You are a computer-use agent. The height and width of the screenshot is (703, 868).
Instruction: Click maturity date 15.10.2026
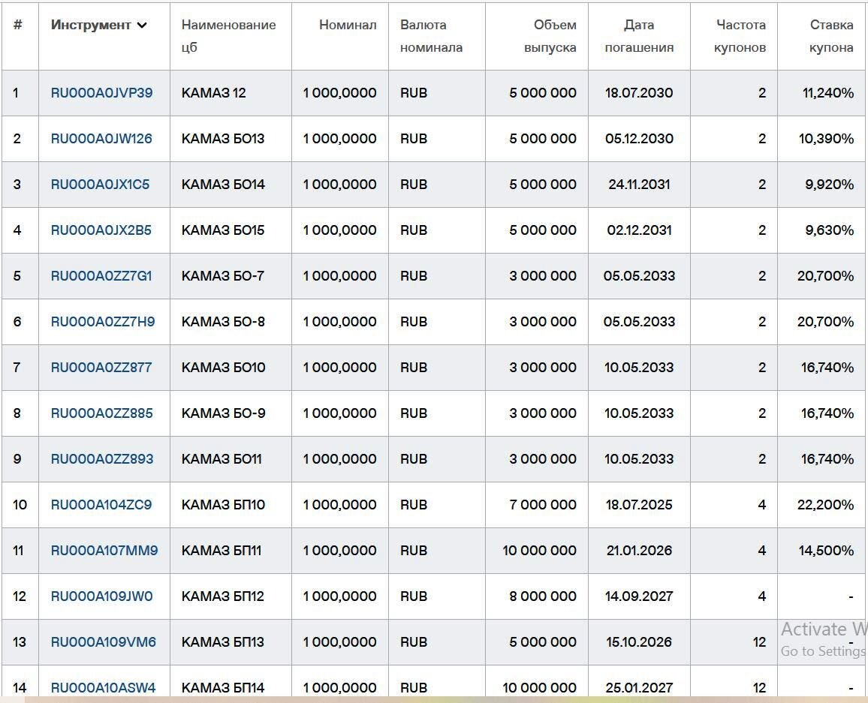tap(639, 642)
